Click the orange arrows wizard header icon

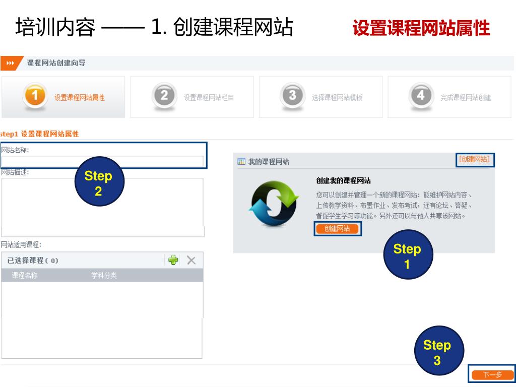(x=10, y=63)
